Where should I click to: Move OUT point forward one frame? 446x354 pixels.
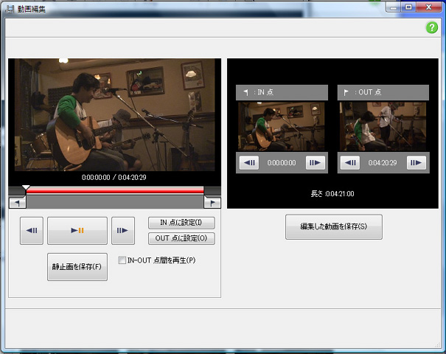coord(417,162)
